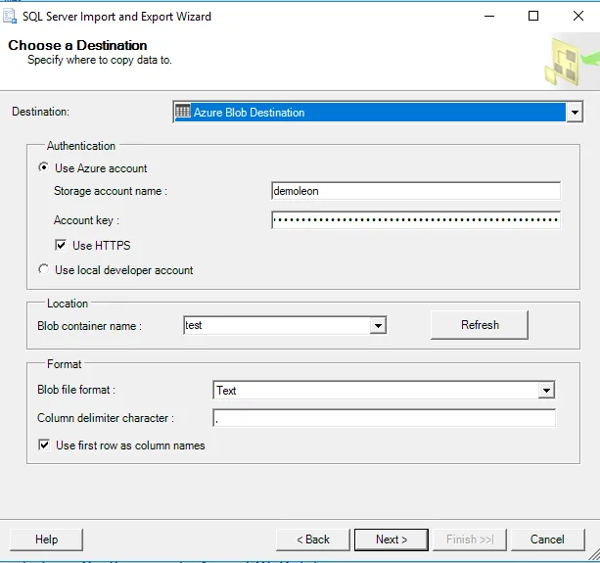Select the Use Azure account radio button
The height and width of the screenshot is (563, 600).
coord(44,167)
